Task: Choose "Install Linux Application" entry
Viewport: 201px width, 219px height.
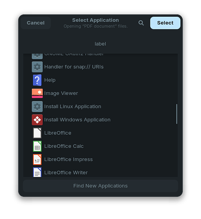Action: (73, 106)
